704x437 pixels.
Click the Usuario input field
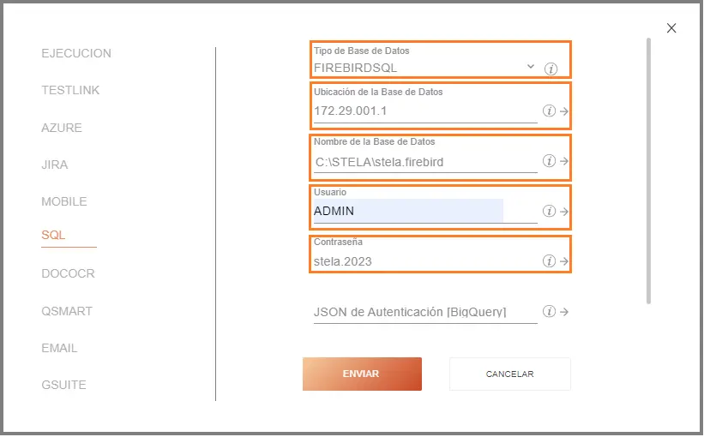pos(408,211)
